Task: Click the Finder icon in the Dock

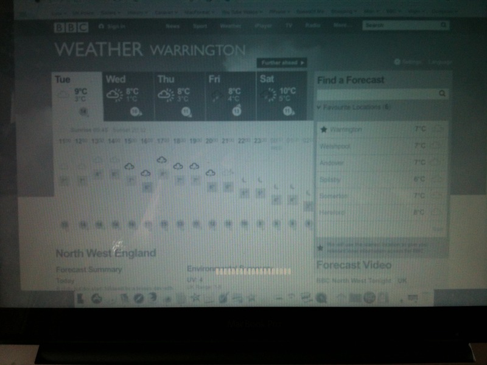Action: pos(81,299)
